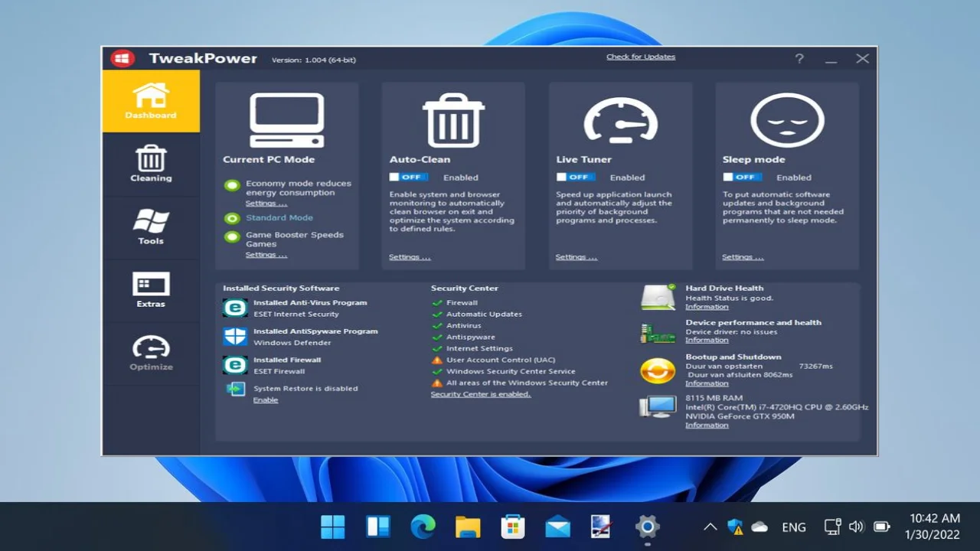Viewport: 980px width, 551px height.
Task: Open Microsoft Store from taskbar
Action: (513, 527)
